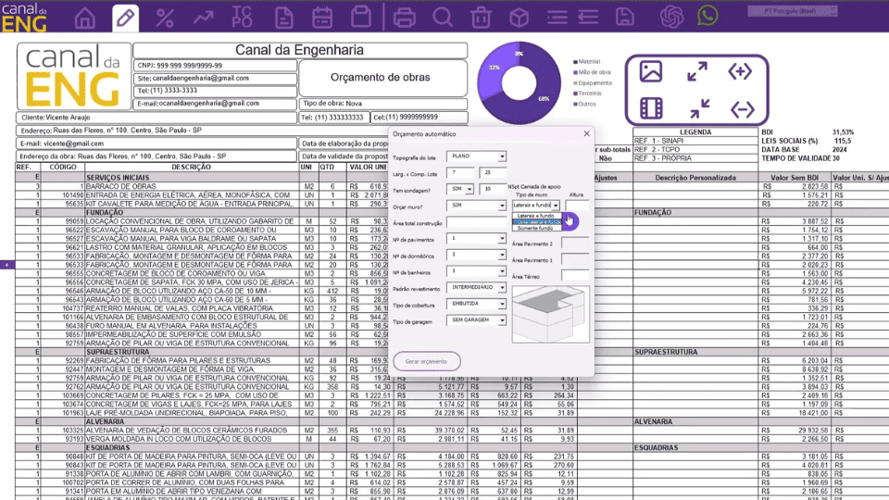Screen dimensions: 889x500
Task: Go to the Home icon in top toolbar
Action: click(85, 18)
